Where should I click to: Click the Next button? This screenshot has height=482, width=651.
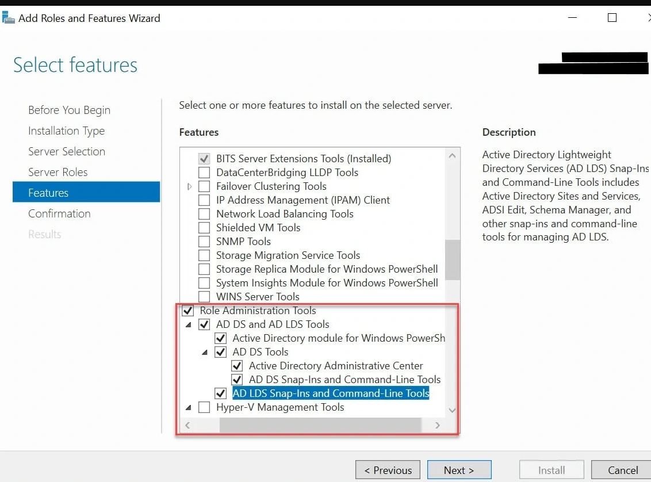point(459,470)
